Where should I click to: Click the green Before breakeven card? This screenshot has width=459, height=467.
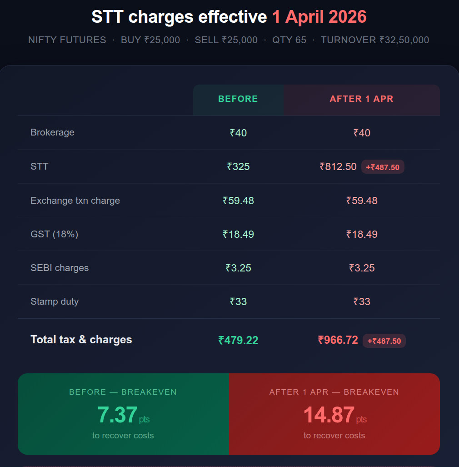(x=123, y=414)
